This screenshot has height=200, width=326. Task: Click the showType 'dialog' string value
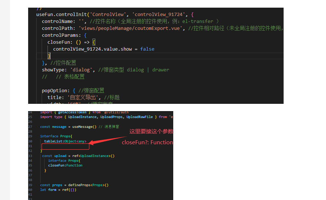(83, 70)
